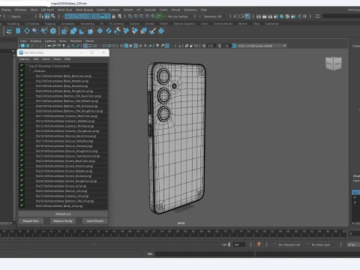360x270 pixels.
Task: Select the Body_BaseColor.png file row
Action: click(x=64, y=76)
